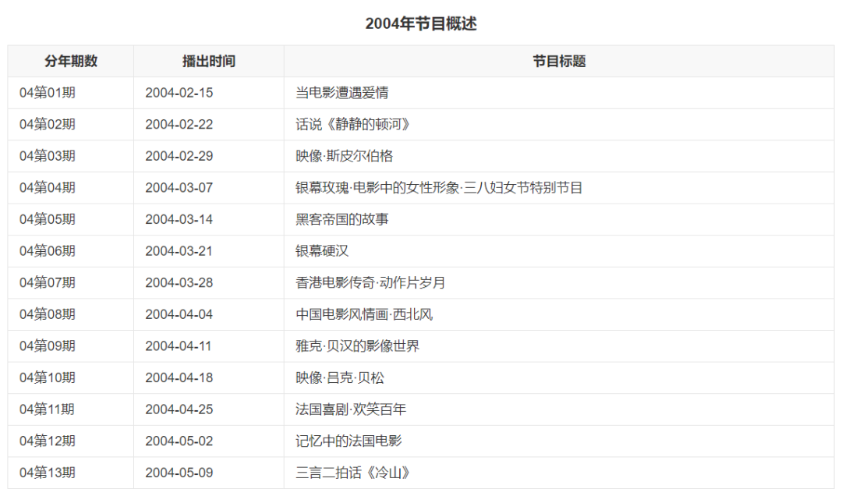Select the date 2004-05-09
This screenshot has width=842, height=489.
[x=179, y=473]
